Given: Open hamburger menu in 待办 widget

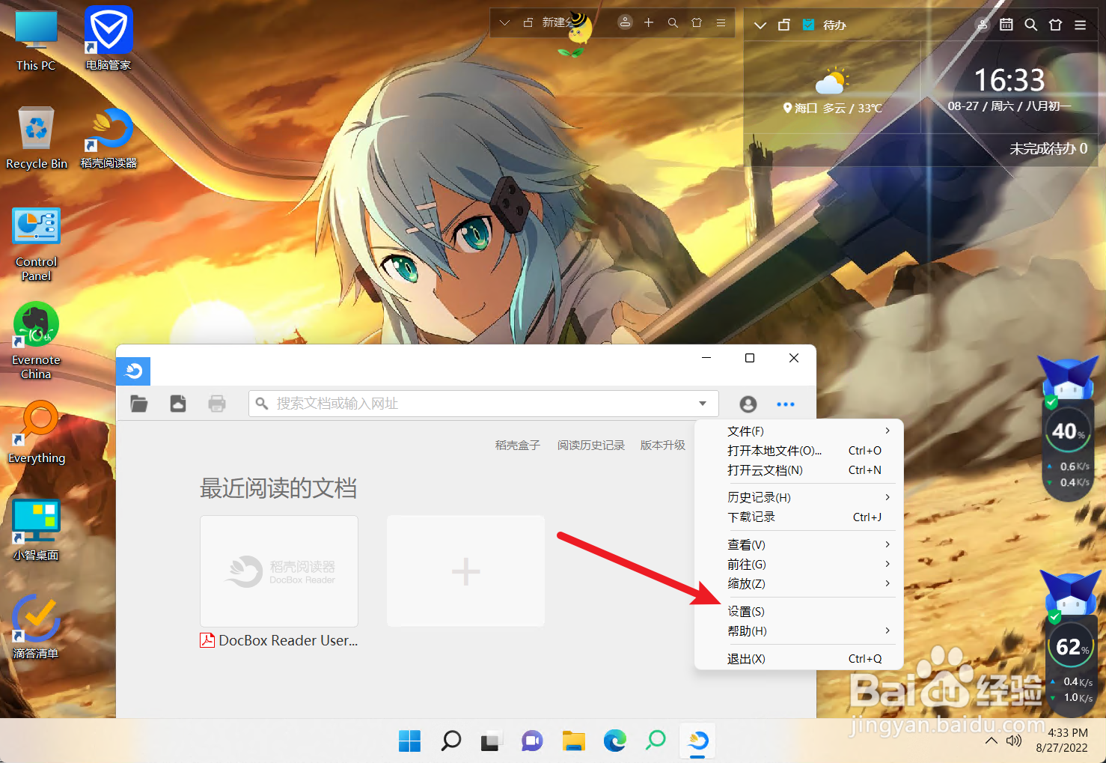Looking at the screenshot, I should pyautogui.click(x=1080, y=25).
